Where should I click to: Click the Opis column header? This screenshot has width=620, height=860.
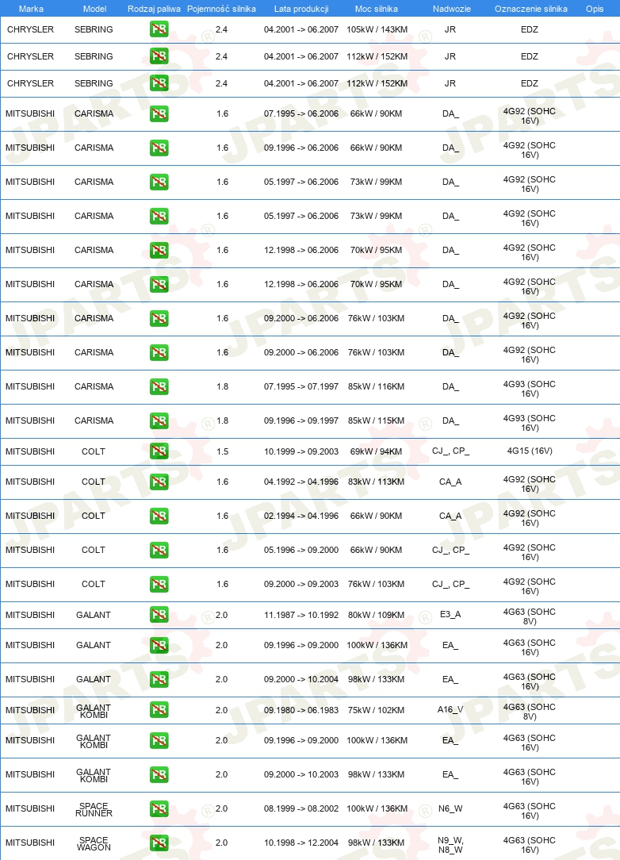pyautogui.click(x=595, y=9)
